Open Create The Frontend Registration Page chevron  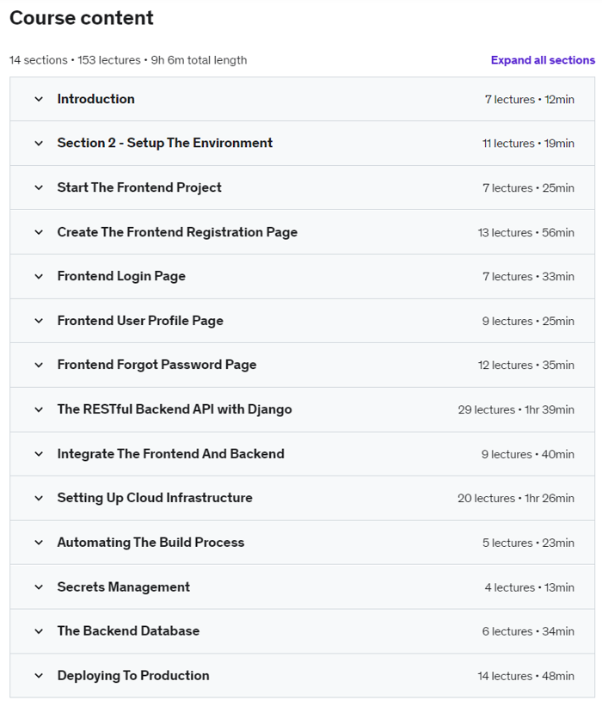pyautogui.click(x=39, y=232)
